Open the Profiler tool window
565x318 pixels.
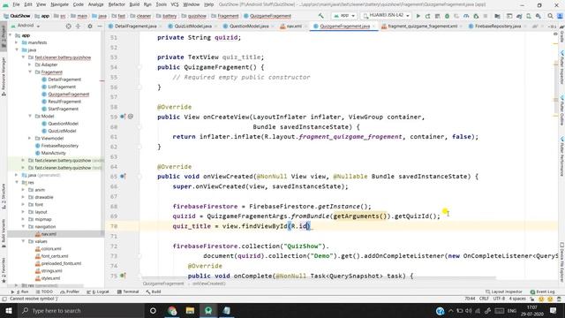70,291
